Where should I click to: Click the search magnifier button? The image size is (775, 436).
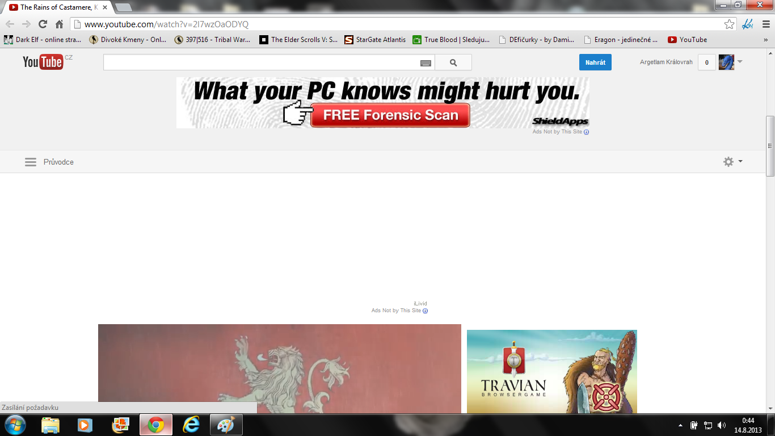coord(453,62)
